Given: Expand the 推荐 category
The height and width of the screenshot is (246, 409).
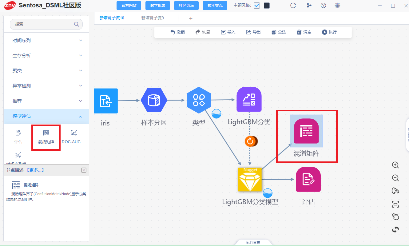Looking at the screenshot, I should (46, 101).
